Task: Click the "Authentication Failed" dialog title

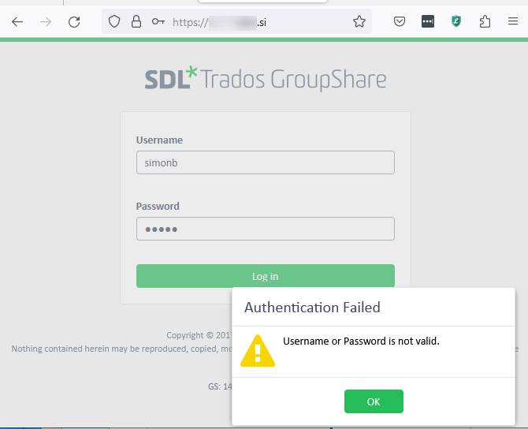Action: [312, 308]
